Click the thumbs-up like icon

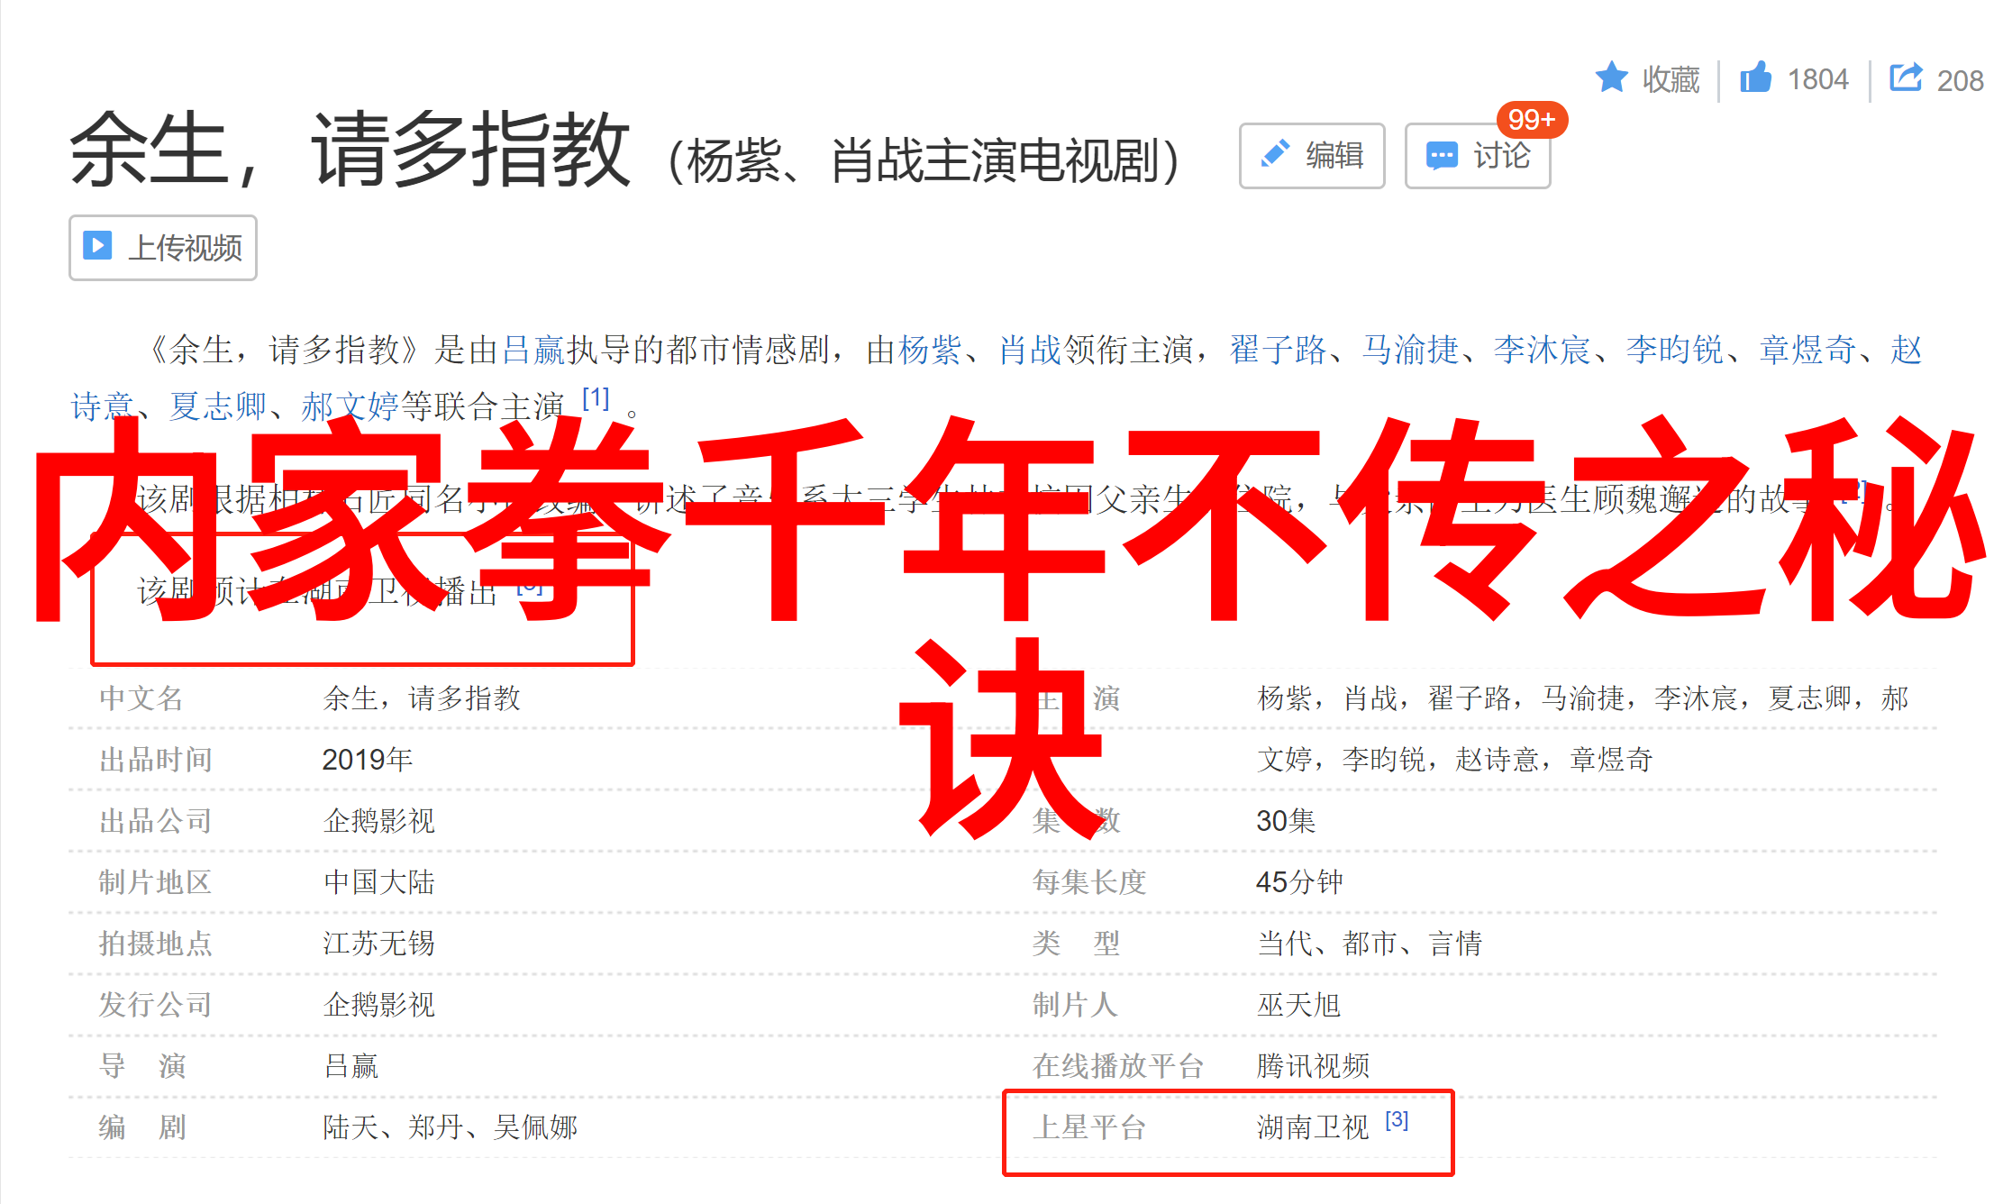pyautogui.click(x=1755, y=78)
